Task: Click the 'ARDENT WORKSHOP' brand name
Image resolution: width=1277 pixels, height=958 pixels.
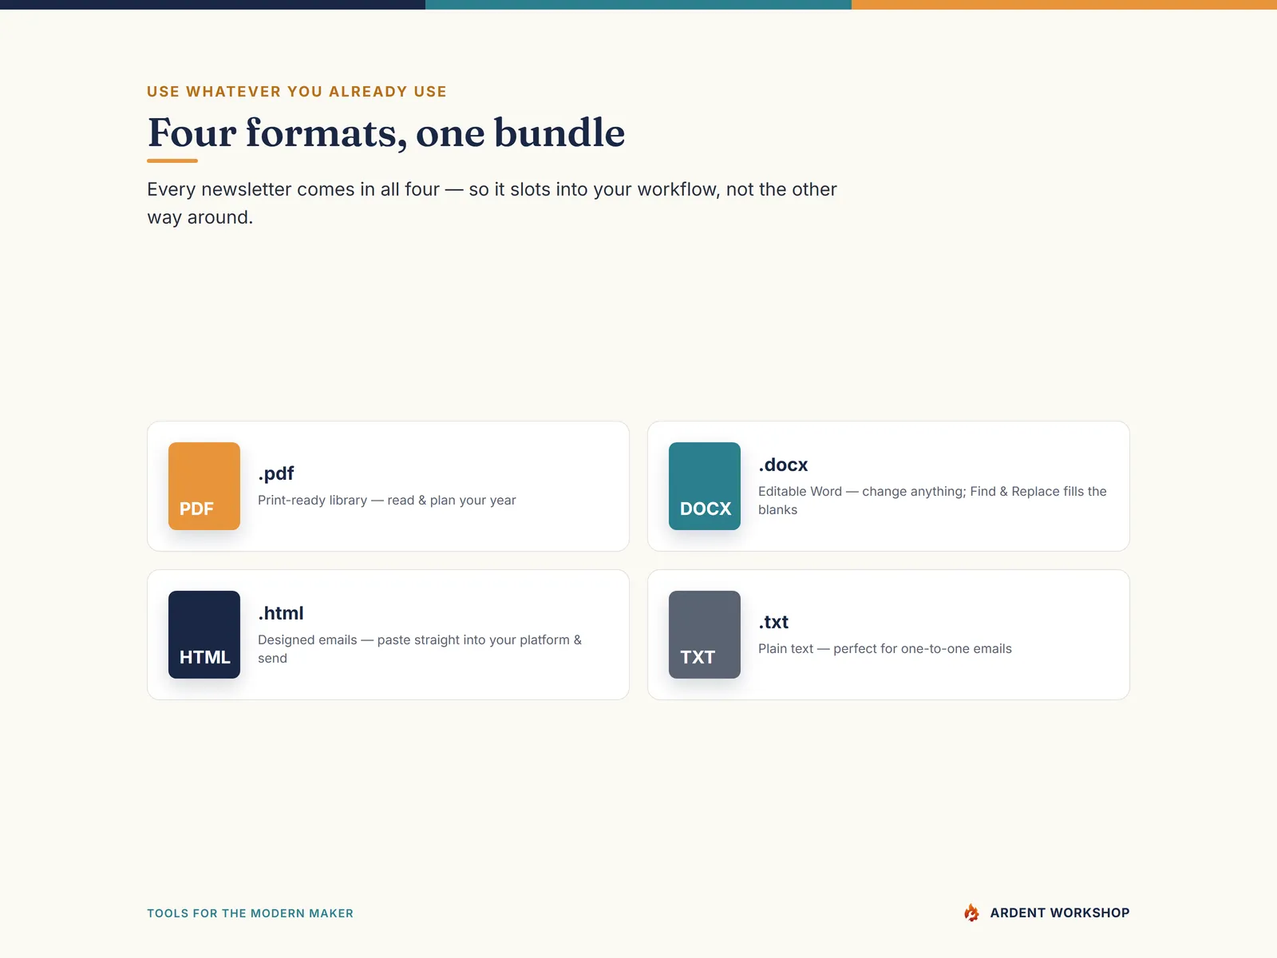Action: pyautogui.click(x=1060, y=912)
